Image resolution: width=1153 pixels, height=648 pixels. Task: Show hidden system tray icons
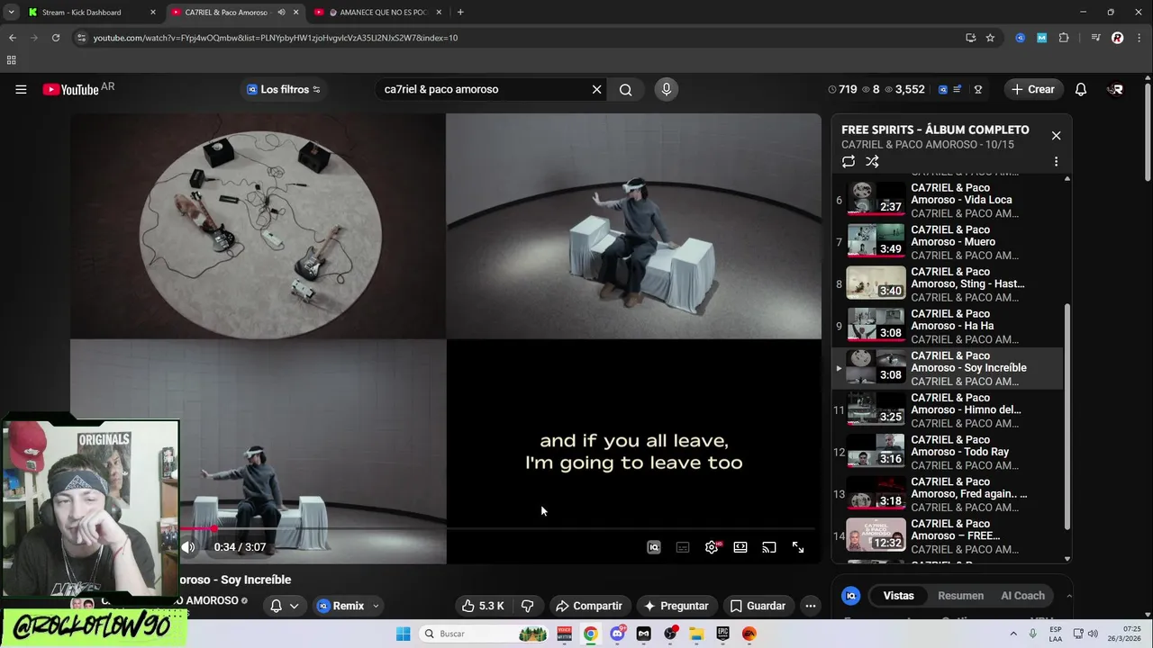point(1012,634)
